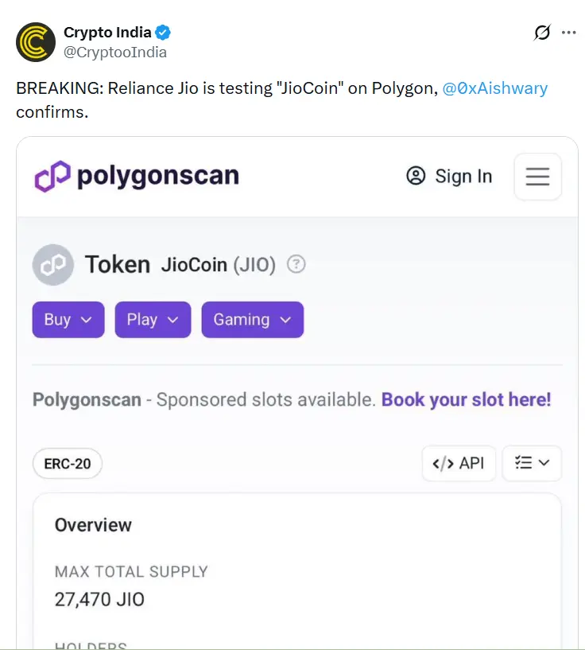Open the Play dropdown

(153, 319)
